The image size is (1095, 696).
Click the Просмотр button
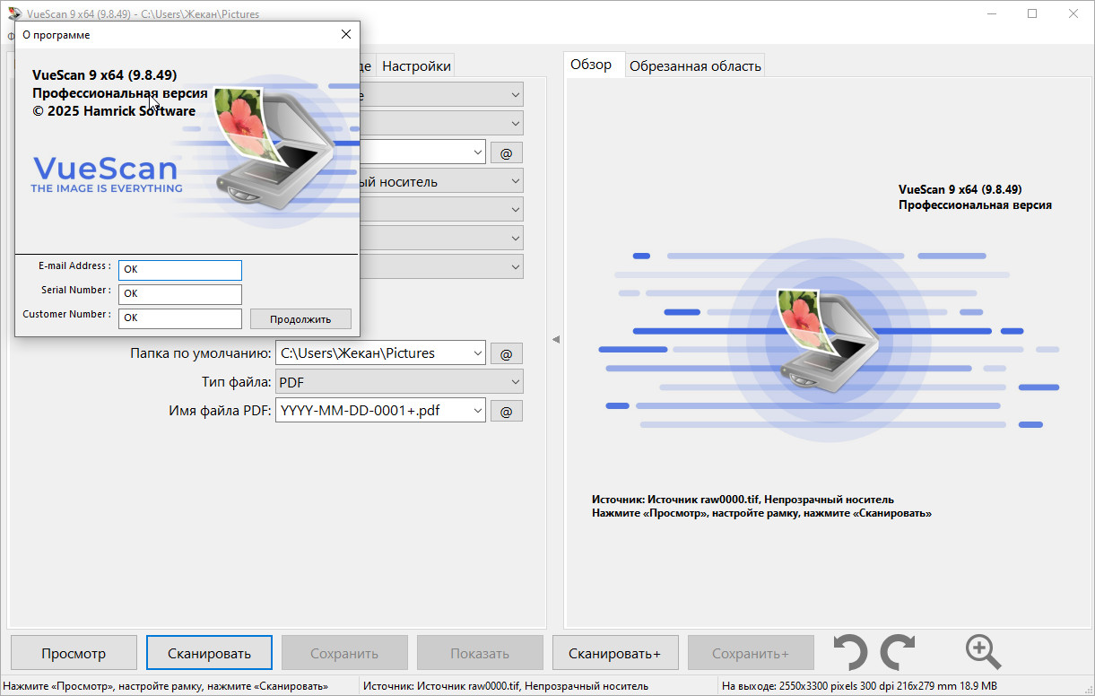74,653
